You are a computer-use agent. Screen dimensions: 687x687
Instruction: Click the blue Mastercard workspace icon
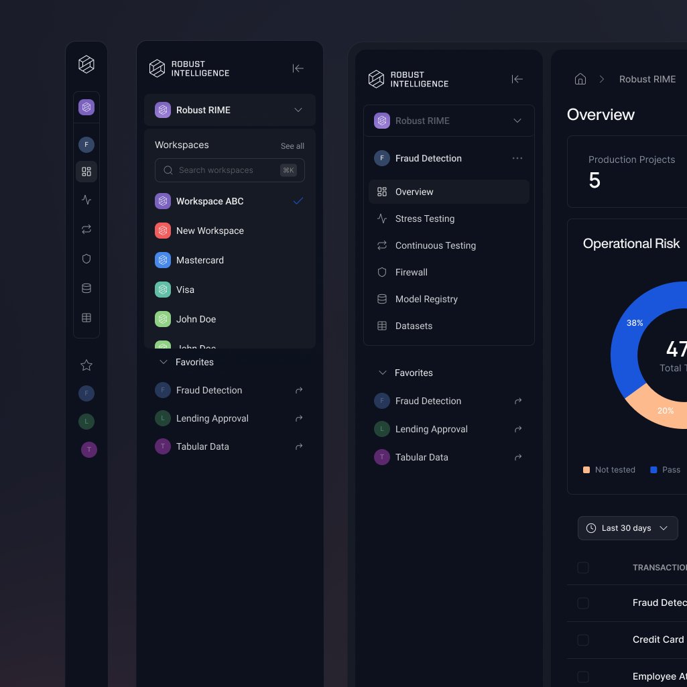[x=163, y=260]
